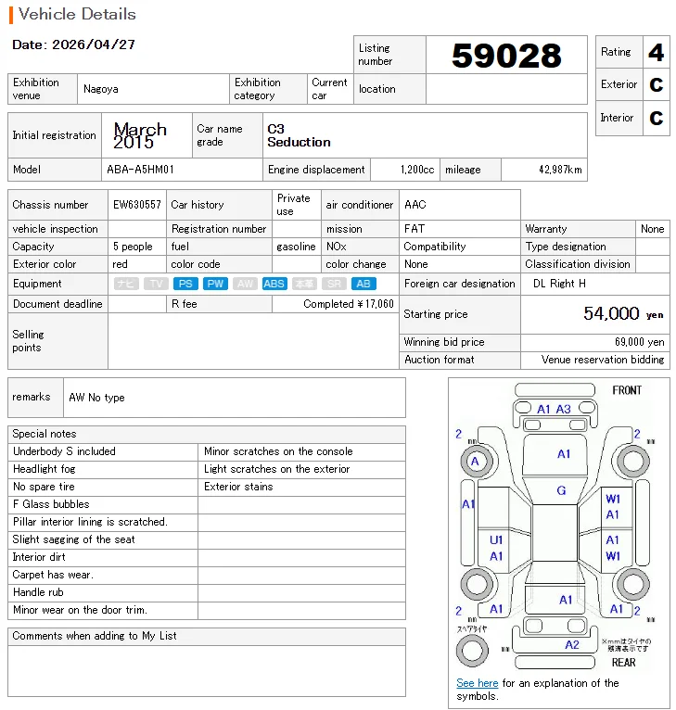Click in the My List comments box
This screenshot has height=710, width=676.
[207, 670]
